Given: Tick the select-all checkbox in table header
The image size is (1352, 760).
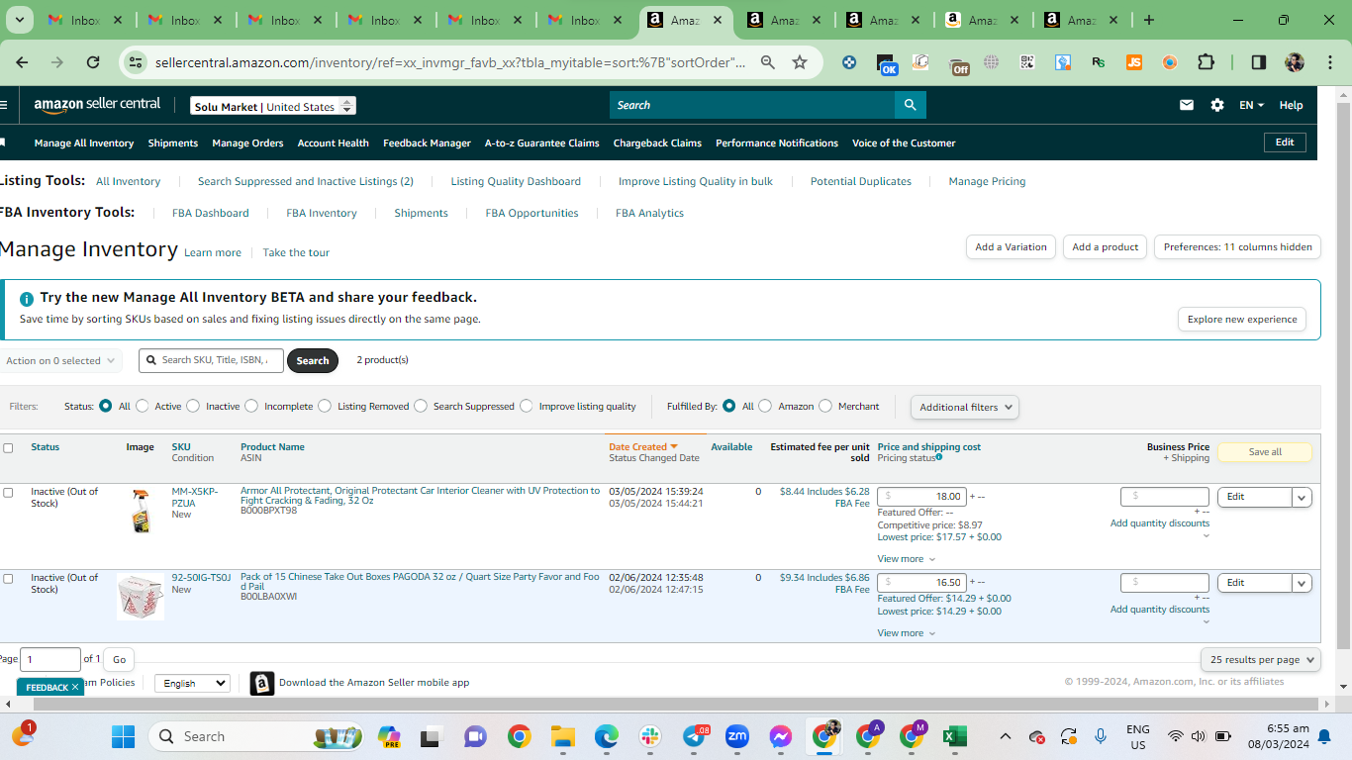Looking at the screenshot, I should click(9, 448).
